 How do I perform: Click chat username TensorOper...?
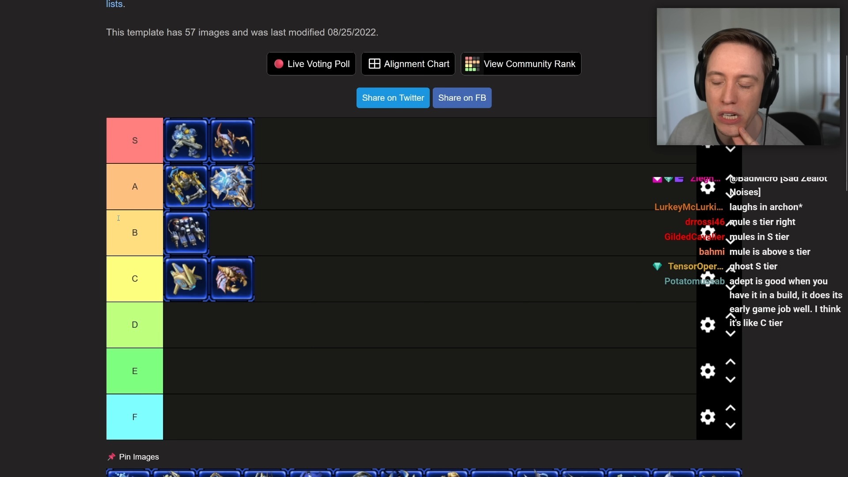(696, 266)
